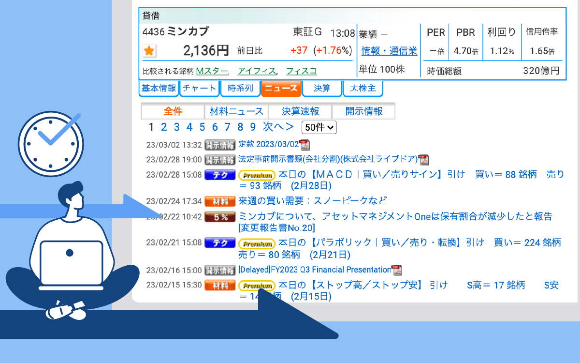The width and height of the screenshot is (580, 363).
Task: Open 定款 2023/03/02 disclosure link
Action: pyautogui.click(x=269, y=144)
